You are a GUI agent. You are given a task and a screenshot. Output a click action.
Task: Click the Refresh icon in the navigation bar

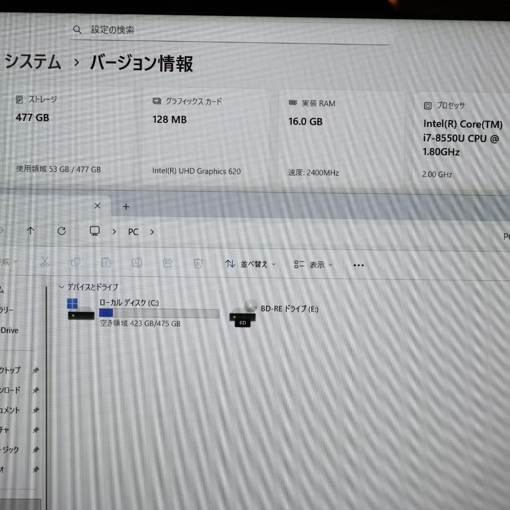(61, 231)
